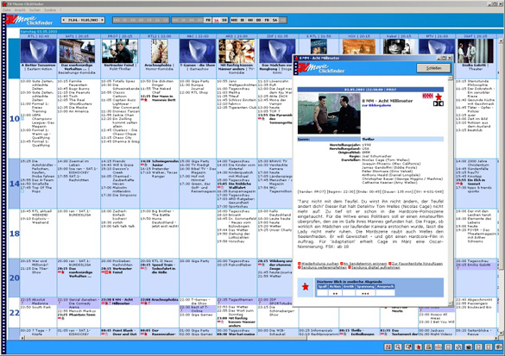Viewport: 505px width, 356px height.
Task: Select the red SA day button
Action: (217, 21)
